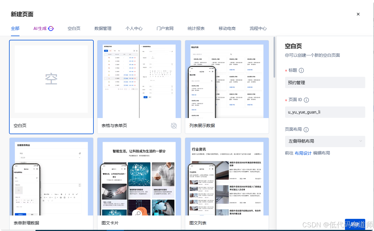Click the 空白页 heading in side panel
The width and height of the screenshot is (374, 231).
pyautogui.click(x=294, y=46)
